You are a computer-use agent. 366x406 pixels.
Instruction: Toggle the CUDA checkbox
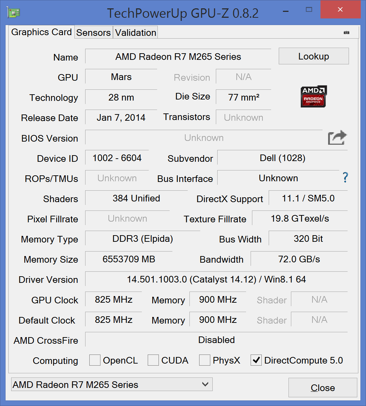pyautogui.click(x=153, y=360)
